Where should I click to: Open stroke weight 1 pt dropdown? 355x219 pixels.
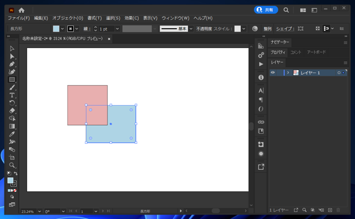(x=117, y=29)
